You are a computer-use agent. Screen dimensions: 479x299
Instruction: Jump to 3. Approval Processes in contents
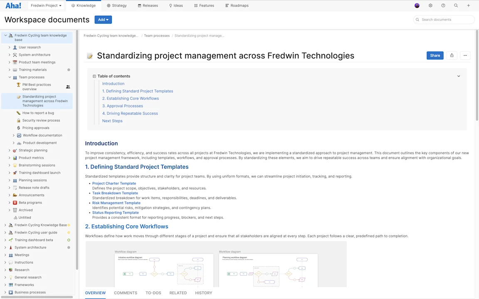[x=123, y=106]
